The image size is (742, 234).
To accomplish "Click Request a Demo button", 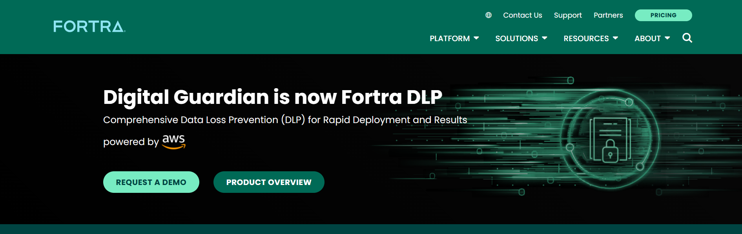I will coord(151,182).
